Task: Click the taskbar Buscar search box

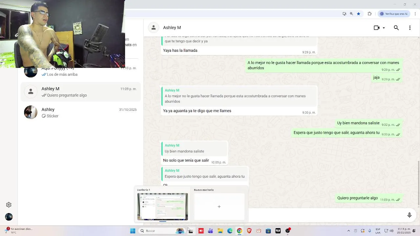Action: point(162,231)
